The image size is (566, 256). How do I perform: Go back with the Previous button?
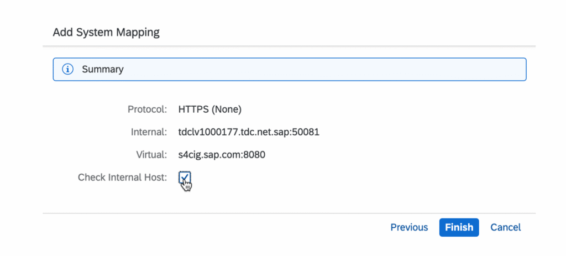pos(409,227)
